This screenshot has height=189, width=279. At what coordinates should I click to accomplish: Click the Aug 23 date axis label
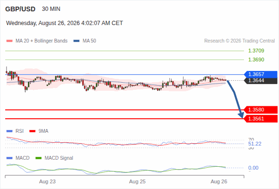(47, 181)
